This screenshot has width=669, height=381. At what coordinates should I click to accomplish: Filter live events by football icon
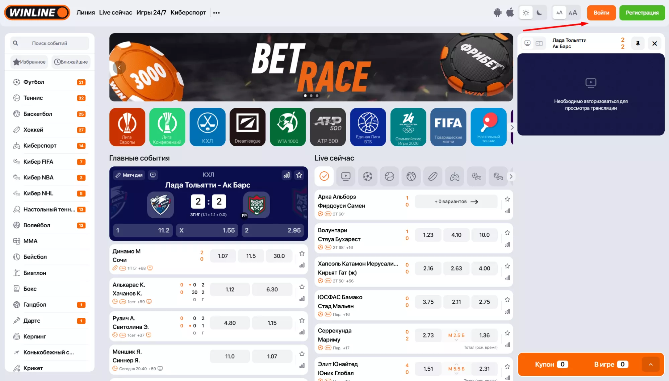click(367, 176)
